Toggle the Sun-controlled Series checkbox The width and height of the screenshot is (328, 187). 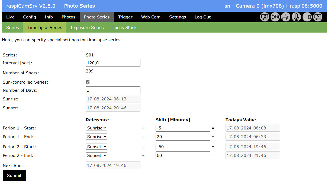click(x=88, y=82)
